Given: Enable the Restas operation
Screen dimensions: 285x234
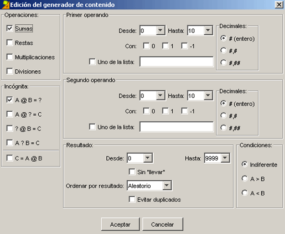Looking at the screenshot, I should [9, 43].
